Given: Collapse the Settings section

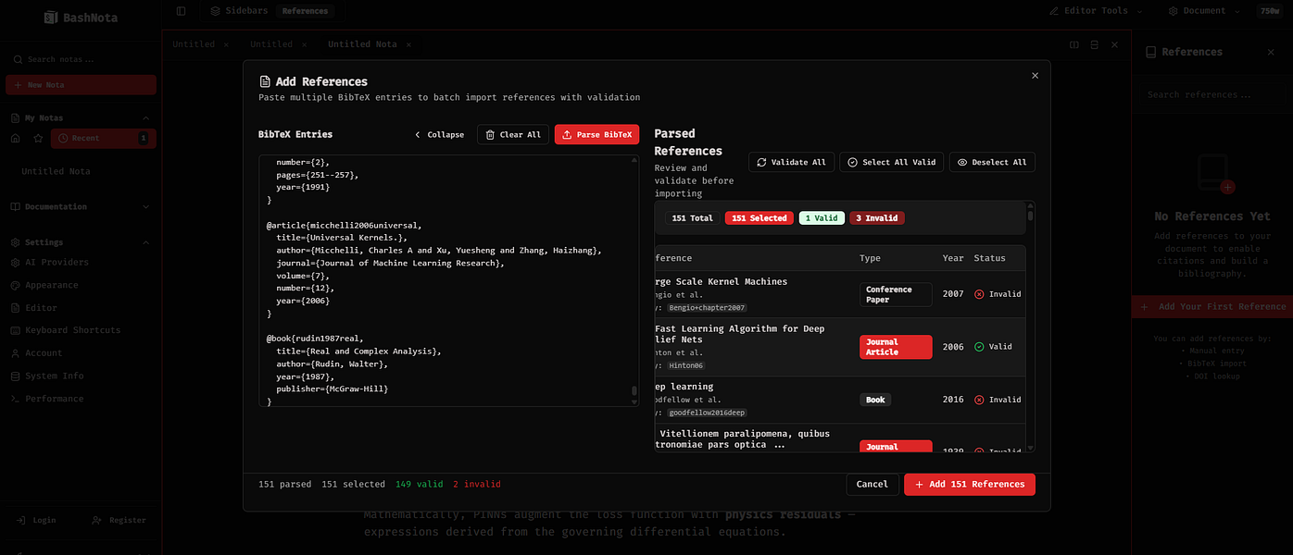Looking at the screenshot, I should pyautogui.click(x=145, y=242).
